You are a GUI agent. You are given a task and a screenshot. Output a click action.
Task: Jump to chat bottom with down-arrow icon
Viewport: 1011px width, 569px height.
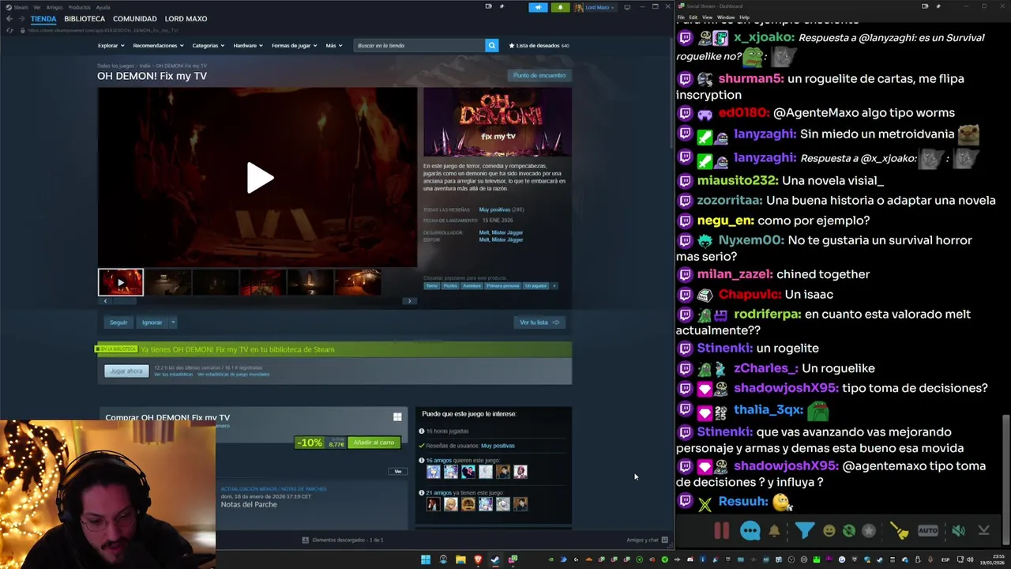point(983,530)
